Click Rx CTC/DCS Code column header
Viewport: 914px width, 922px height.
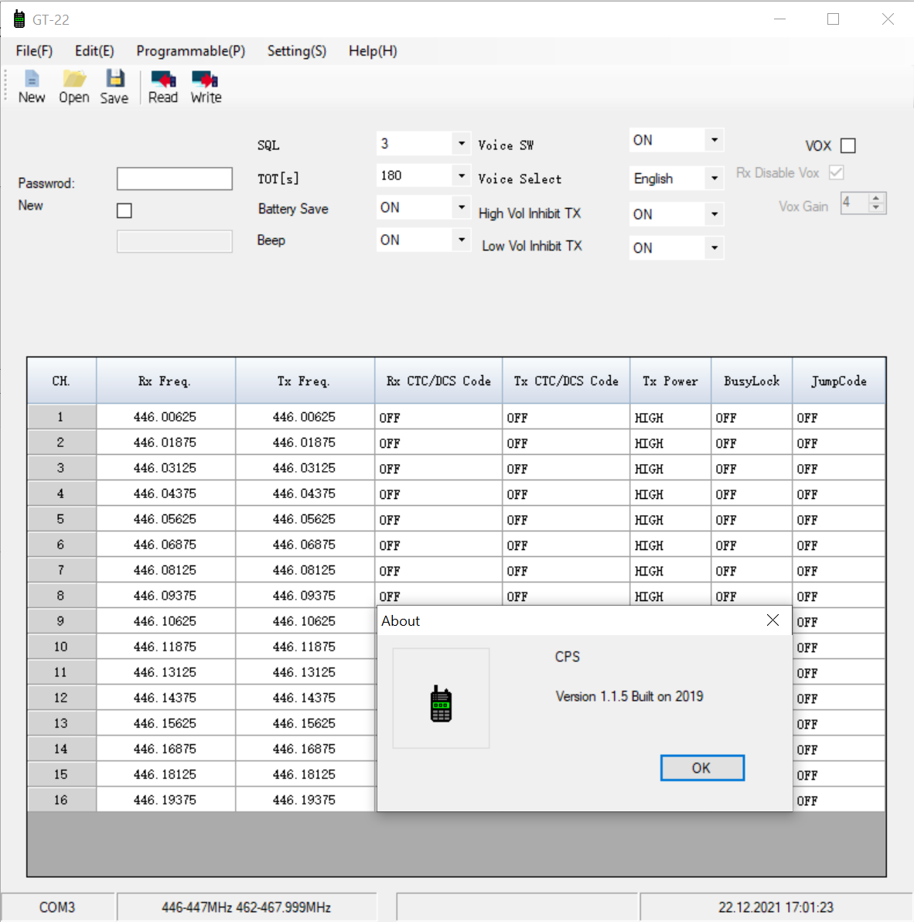coord(438,381)
